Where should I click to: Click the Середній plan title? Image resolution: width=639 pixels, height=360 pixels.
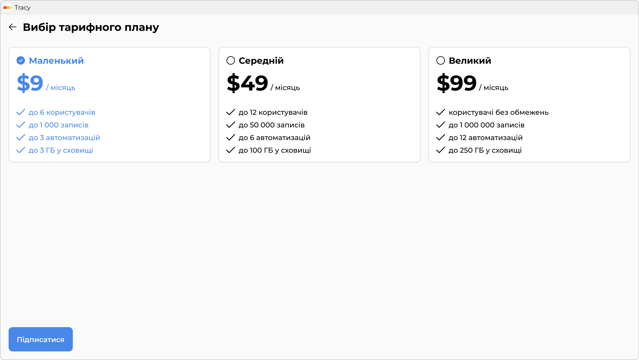(x=261, y=61)
